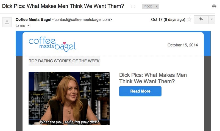Click the Coffee Meets Bagel logo
Screen dimensions: 220x131
(52, 44)
